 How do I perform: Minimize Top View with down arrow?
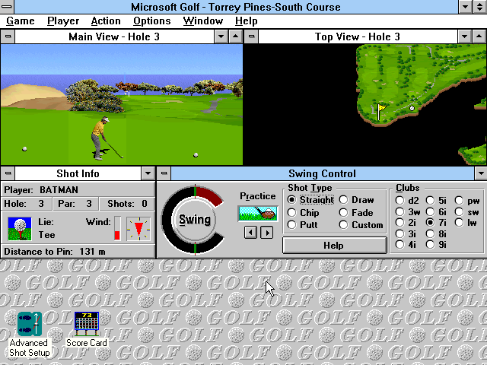(464, 36)
